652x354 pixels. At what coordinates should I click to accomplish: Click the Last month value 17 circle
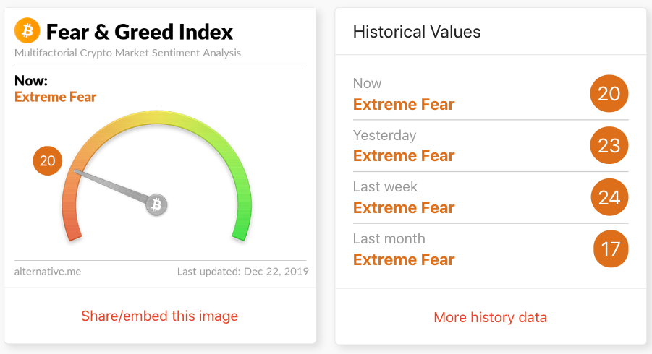click(x=611, y=249)
